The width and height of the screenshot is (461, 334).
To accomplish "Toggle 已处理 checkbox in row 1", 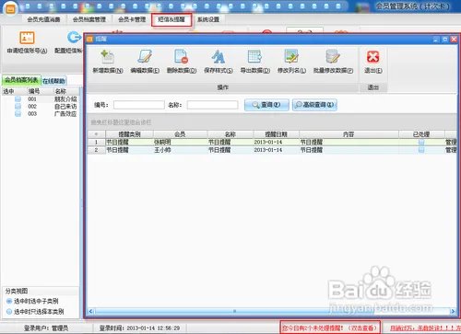I will [421, 142].
